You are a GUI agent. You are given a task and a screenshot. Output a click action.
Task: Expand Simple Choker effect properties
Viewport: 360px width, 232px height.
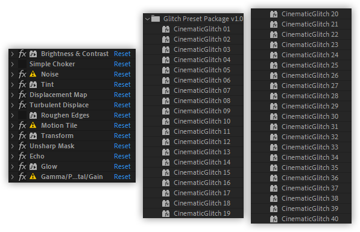point(13,64)
